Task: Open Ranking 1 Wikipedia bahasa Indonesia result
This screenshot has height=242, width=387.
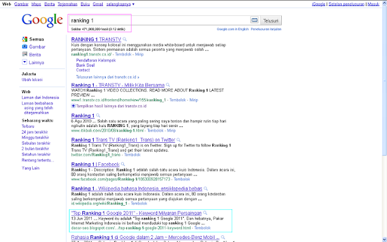Action: pos(137,188)
